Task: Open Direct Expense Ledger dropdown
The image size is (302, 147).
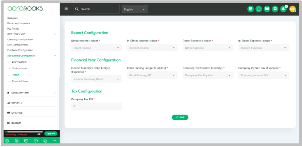Action: point(208,48)
